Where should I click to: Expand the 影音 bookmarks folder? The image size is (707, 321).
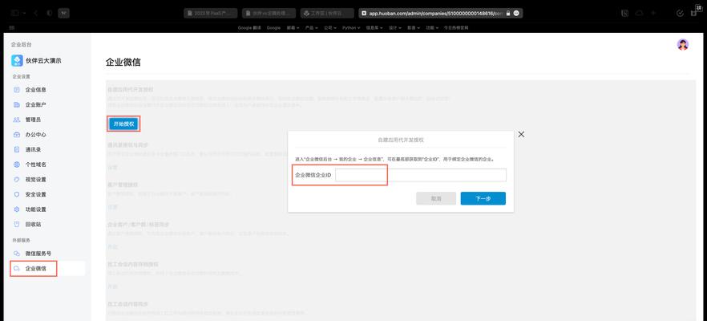tap(413, 27)
